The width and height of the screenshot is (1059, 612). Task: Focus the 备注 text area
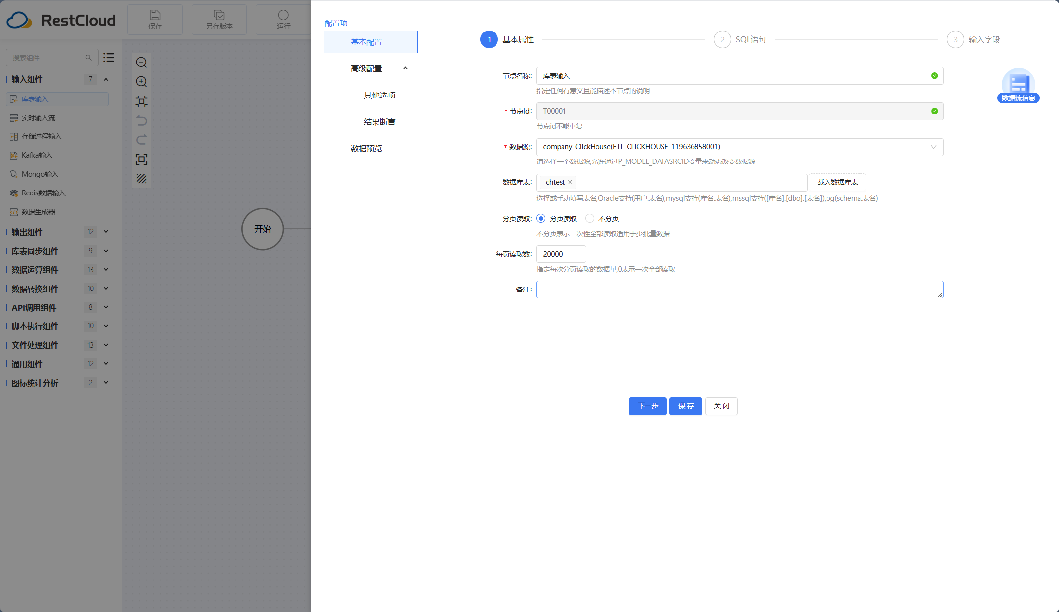coord(740,290)
